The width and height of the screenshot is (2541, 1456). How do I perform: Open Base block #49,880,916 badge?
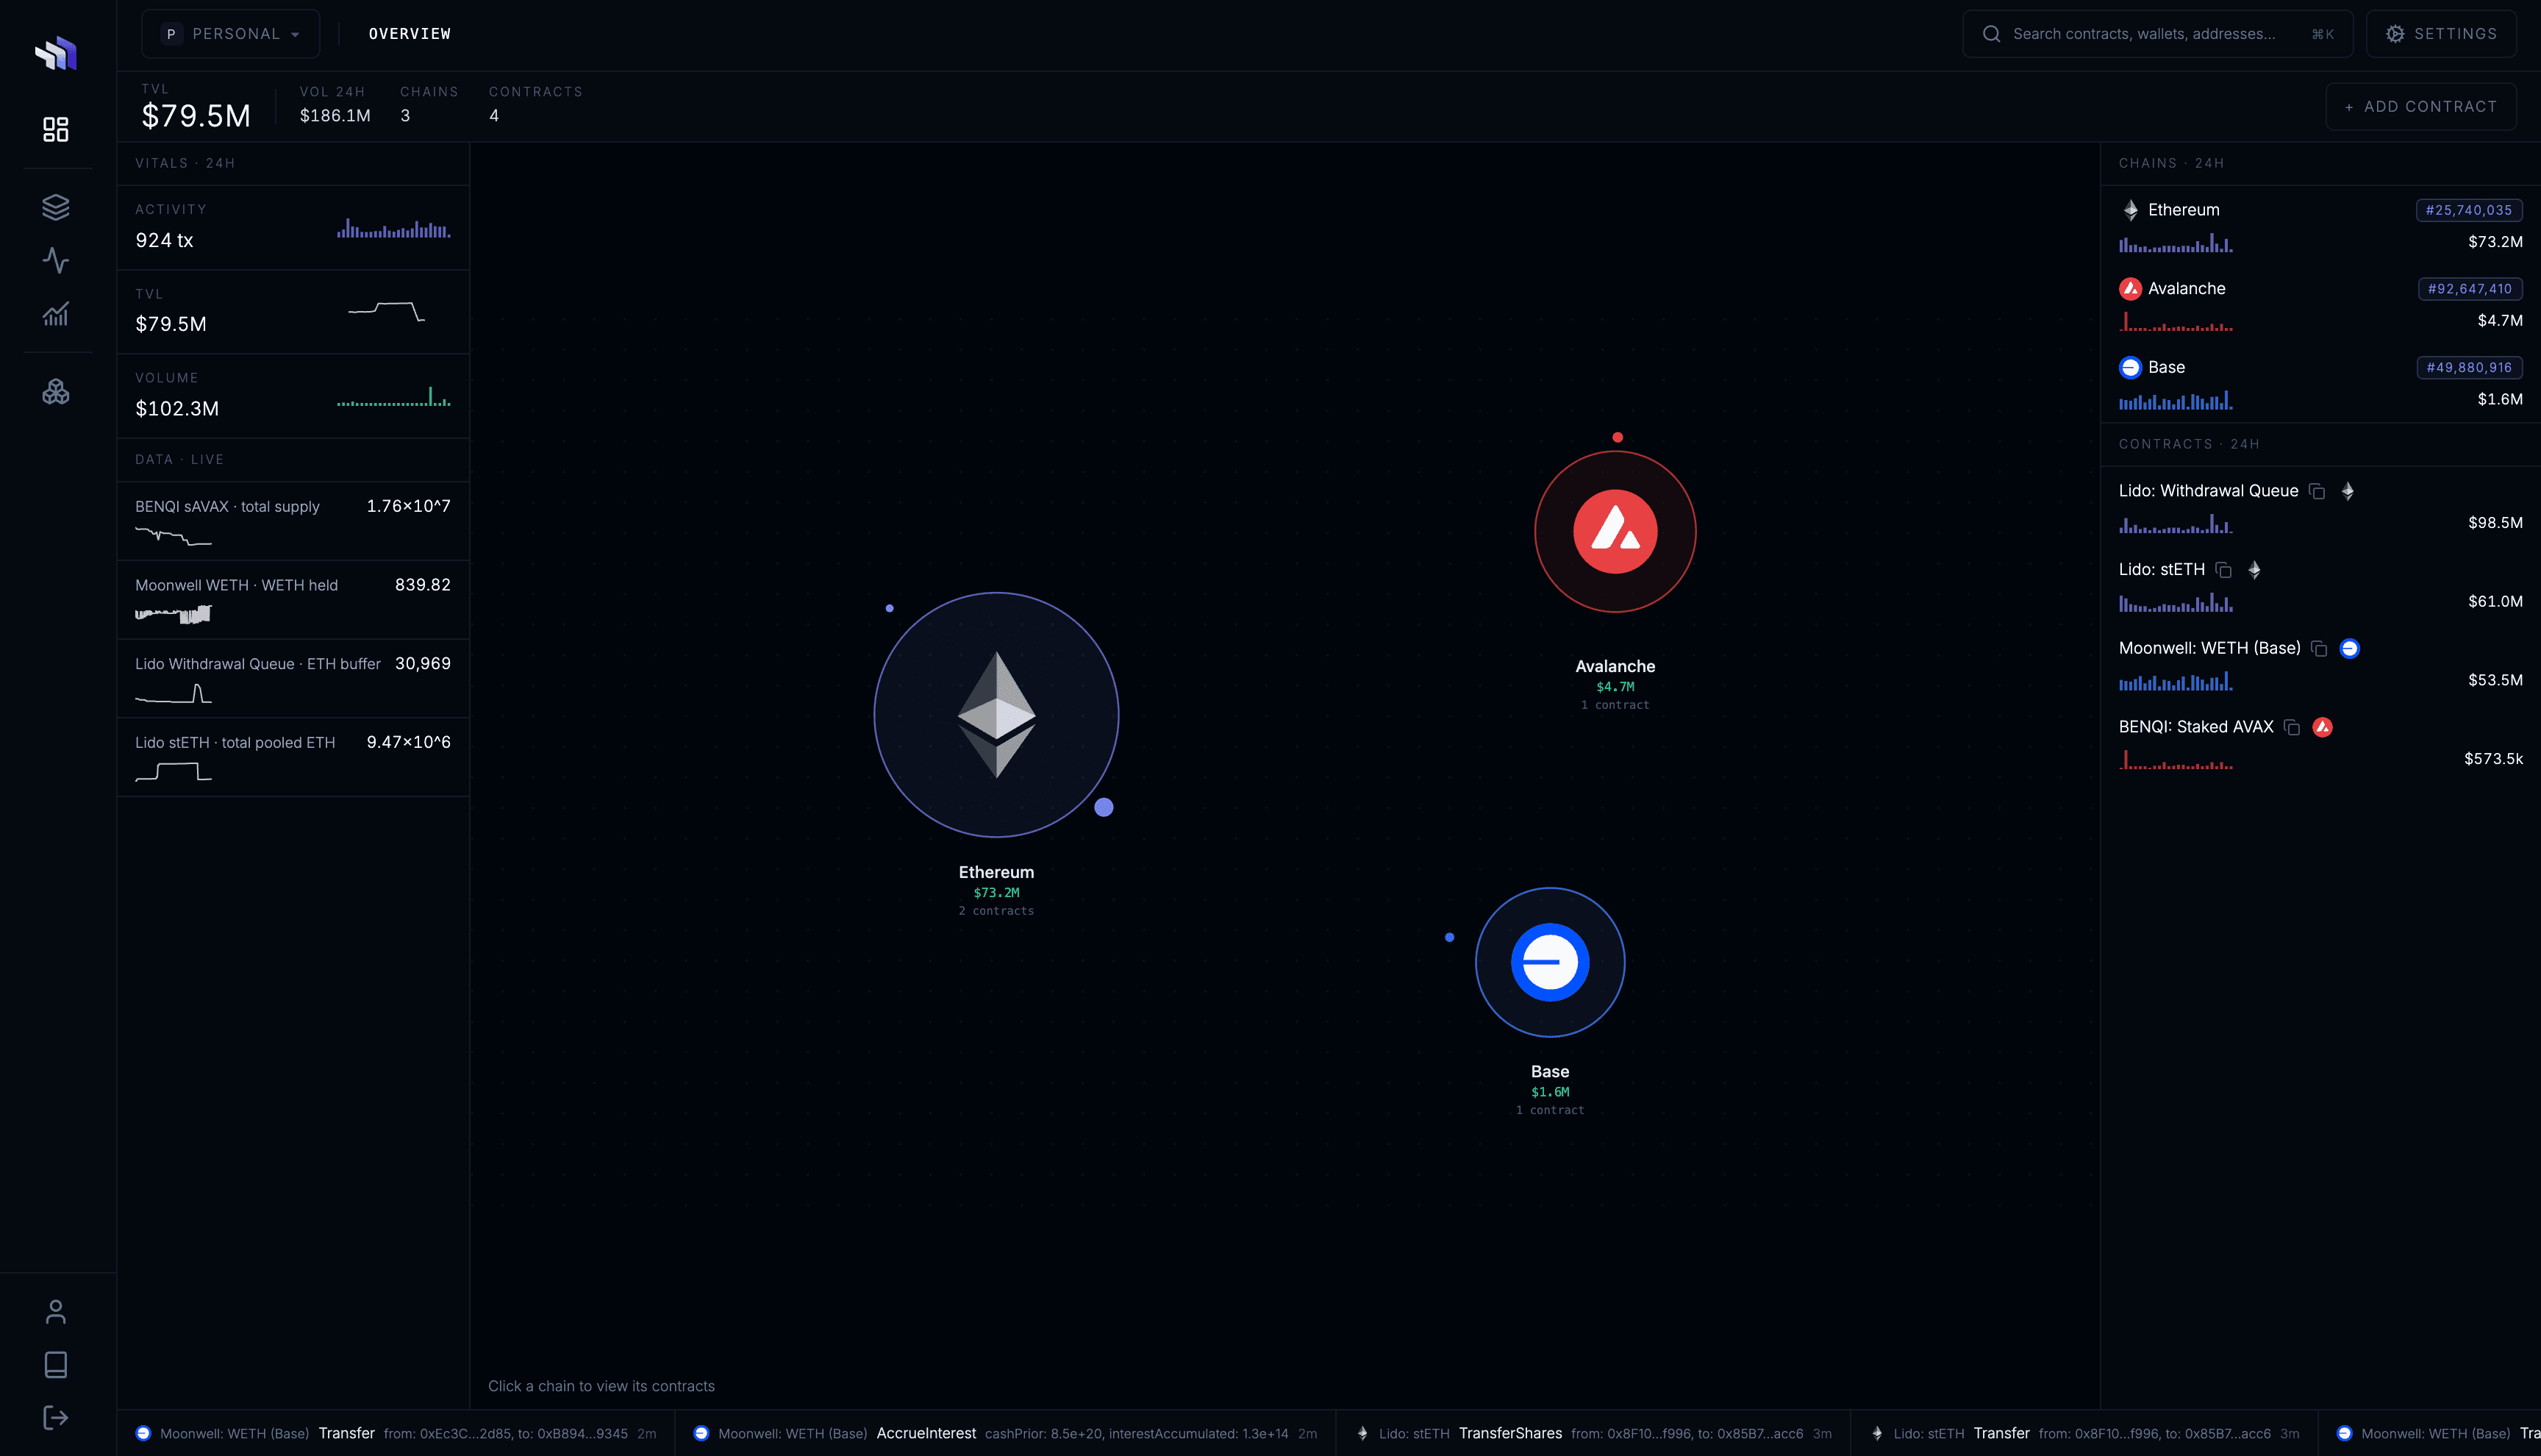point(2469,367)
